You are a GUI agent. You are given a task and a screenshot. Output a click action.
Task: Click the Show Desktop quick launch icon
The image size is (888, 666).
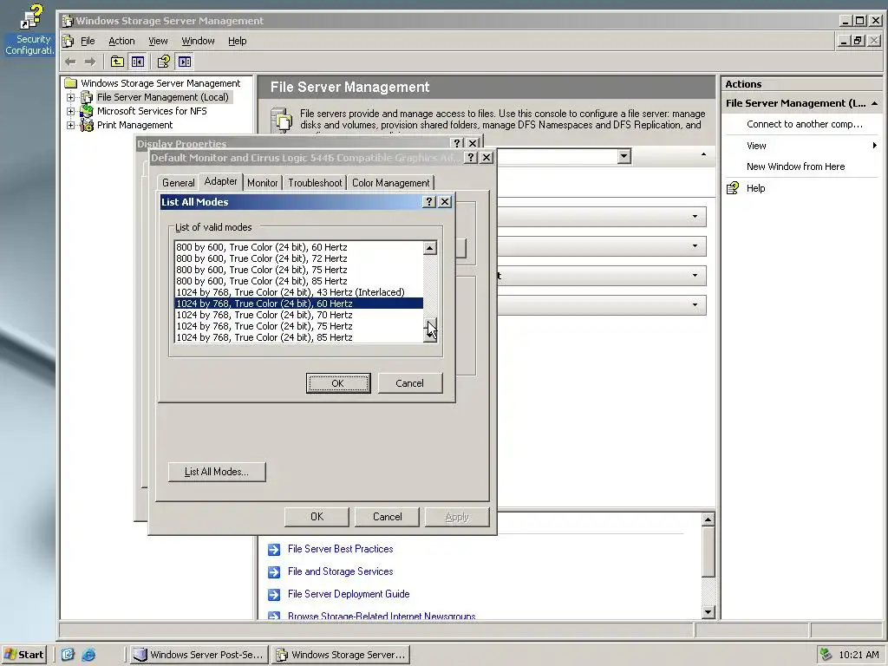pos(68,655)
